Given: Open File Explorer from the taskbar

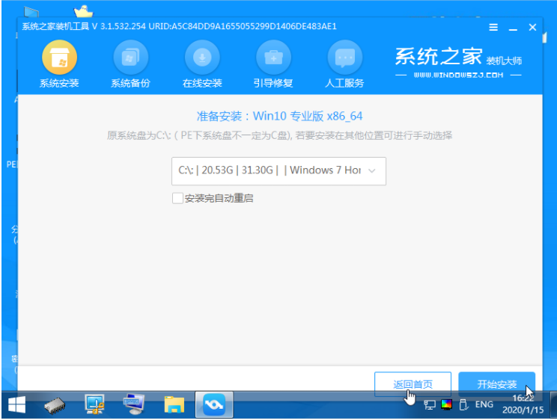Looking at the screenshot, I should click(174, 405).
